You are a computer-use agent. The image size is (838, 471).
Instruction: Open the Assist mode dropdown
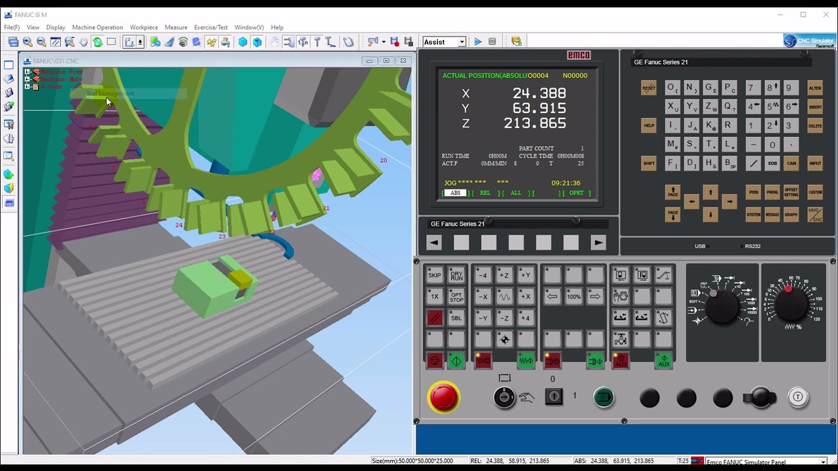pos(462,42)
